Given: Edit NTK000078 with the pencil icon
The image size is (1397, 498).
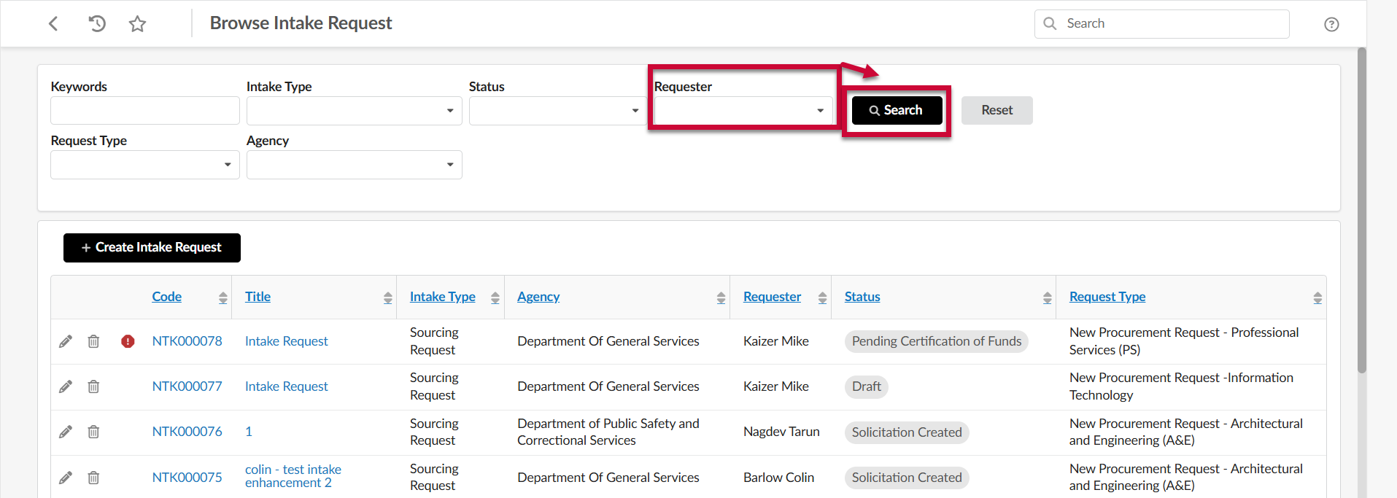Looking at the screenshot, I should (x=66, y=341).
